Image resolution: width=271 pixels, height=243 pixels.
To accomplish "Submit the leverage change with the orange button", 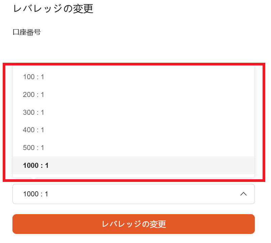I will 133,224.
